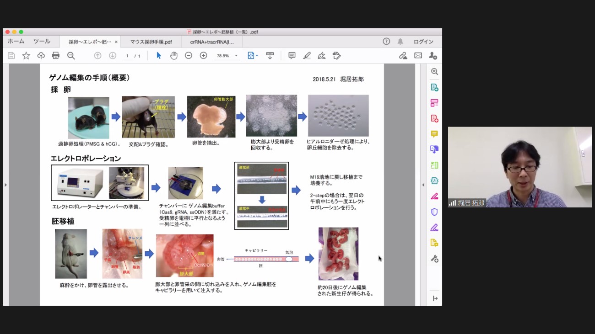Click the zoom in plus button
Screen dimensions: 595x334
pyautogui.click(x=203, y=56)
